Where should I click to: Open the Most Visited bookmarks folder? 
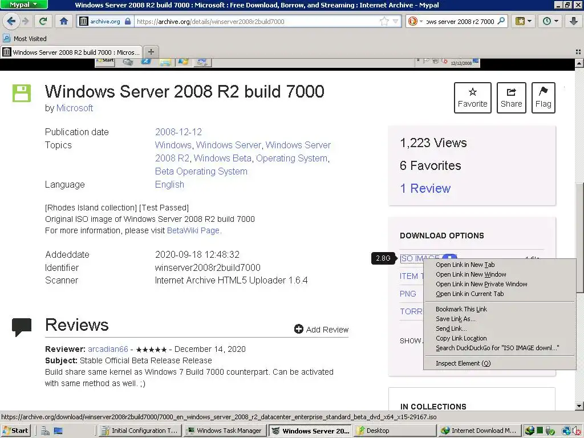pos(25,38)
